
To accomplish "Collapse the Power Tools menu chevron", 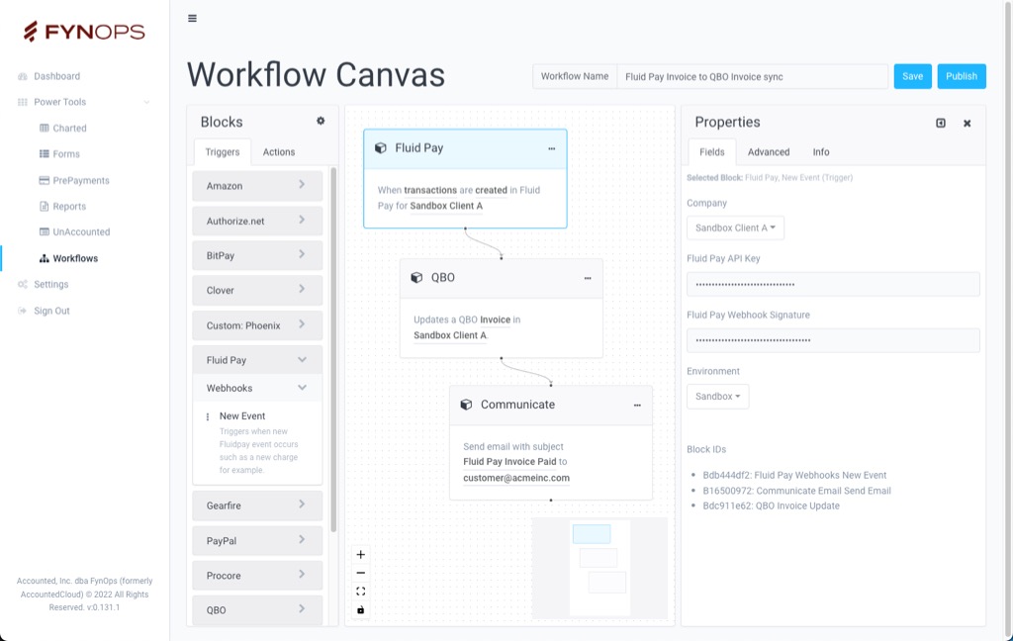I will (146, 102).
